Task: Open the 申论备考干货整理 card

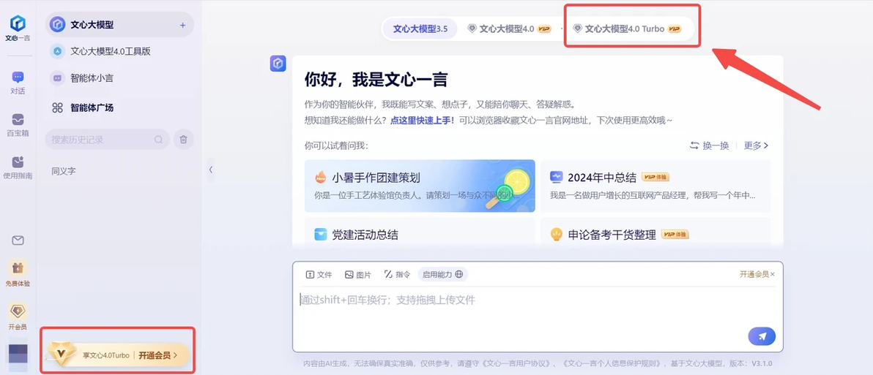Action: [x=656, y=232]
